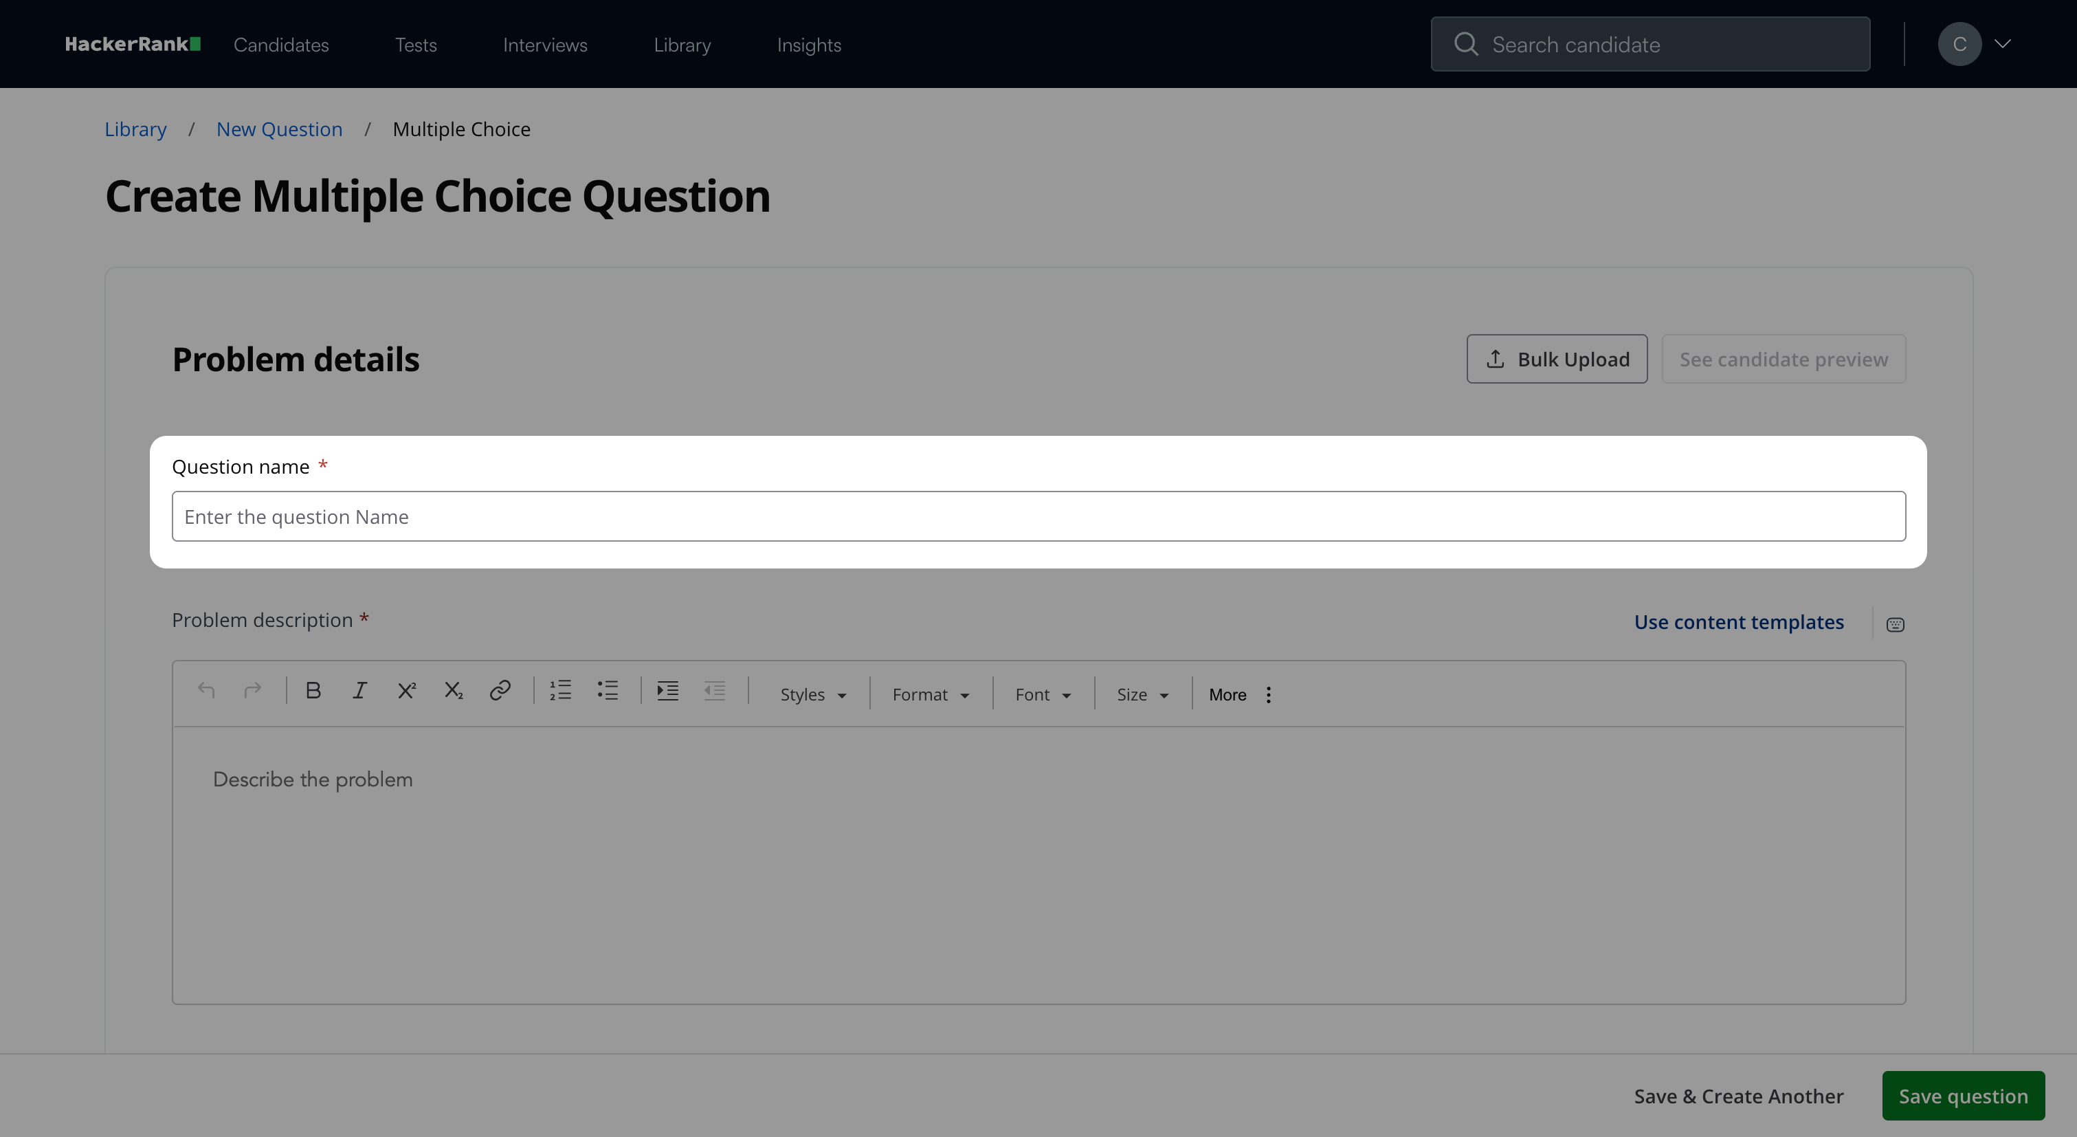This screenshot has height=1137, width=2077.
Task: Click the superscript icon
Action: [x=406, y=691]
